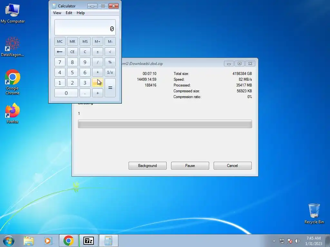Pause the 7-Zip extraction

tap(190, 166)
